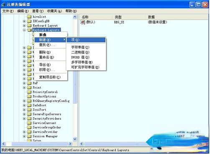Open the 文件(F) menu

[8, 11]
